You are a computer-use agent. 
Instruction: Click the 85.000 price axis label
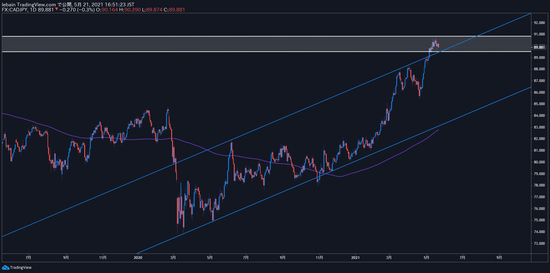point(539,104)
